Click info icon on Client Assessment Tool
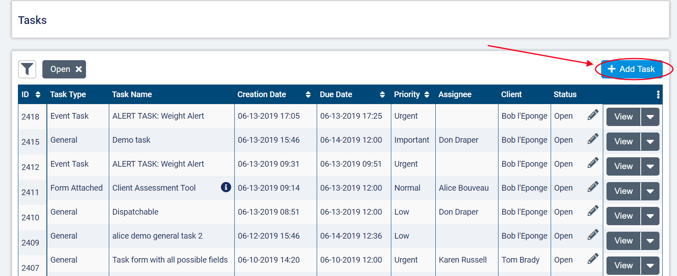This screenshot has height=276, width=677. (x=226, y=187)
